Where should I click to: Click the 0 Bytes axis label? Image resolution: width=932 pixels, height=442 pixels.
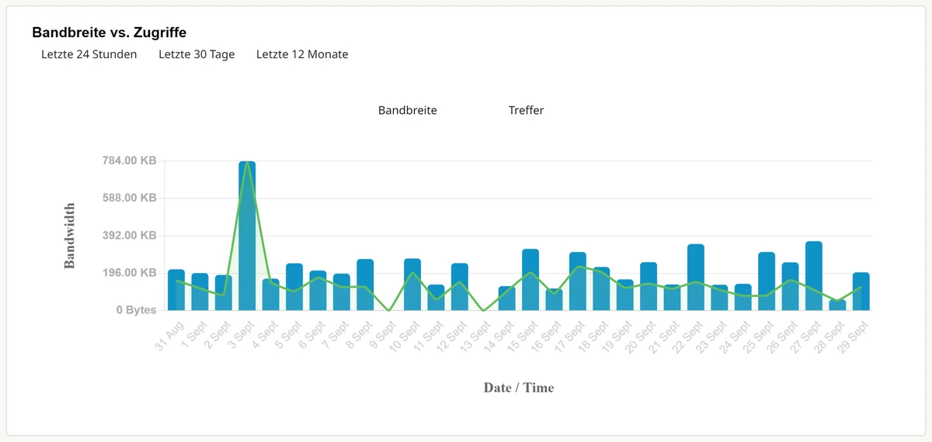137,309
